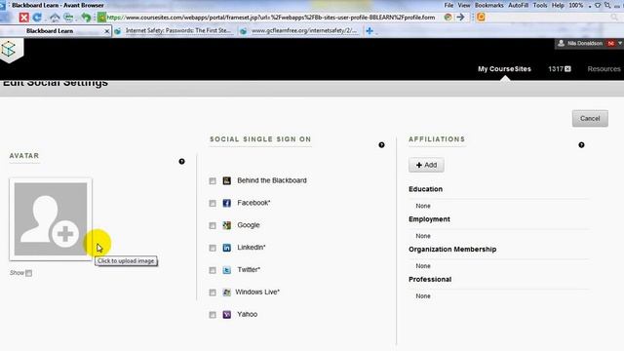Click the red Stop loading icon
Screen dimensions: 624x351
pos(23,18)
